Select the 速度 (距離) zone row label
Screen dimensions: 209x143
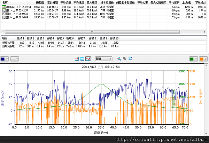click(9, 46)
